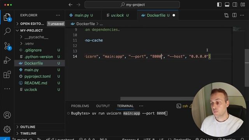Click no-cache text on line 11
The width and height of the screenshot is (249, 140).
tap(94, 40)
